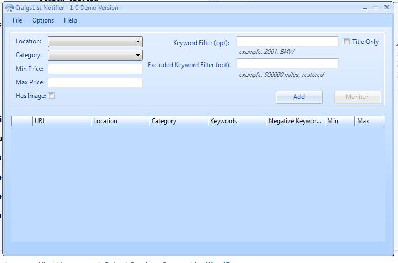The width and height of the screenshot is (398, 263).
Task: Close the CraigsList Notifier window
Action: (386, 8)
